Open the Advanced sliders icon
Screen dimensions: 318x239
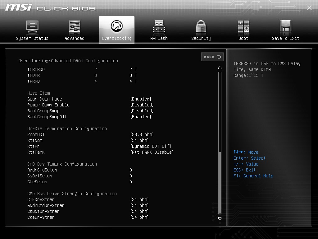75,27
